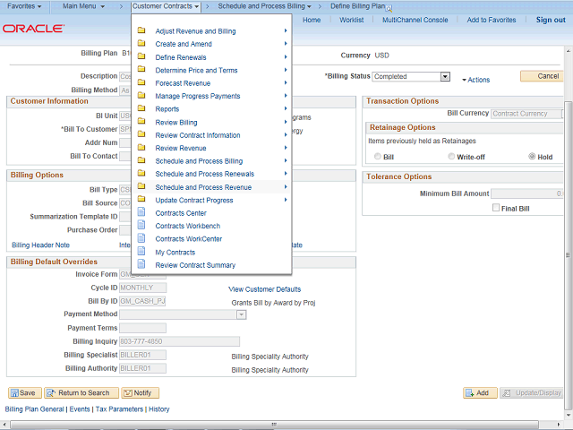The image size is (573, 430).
Task: Open the Events page link
Action: 80,409
